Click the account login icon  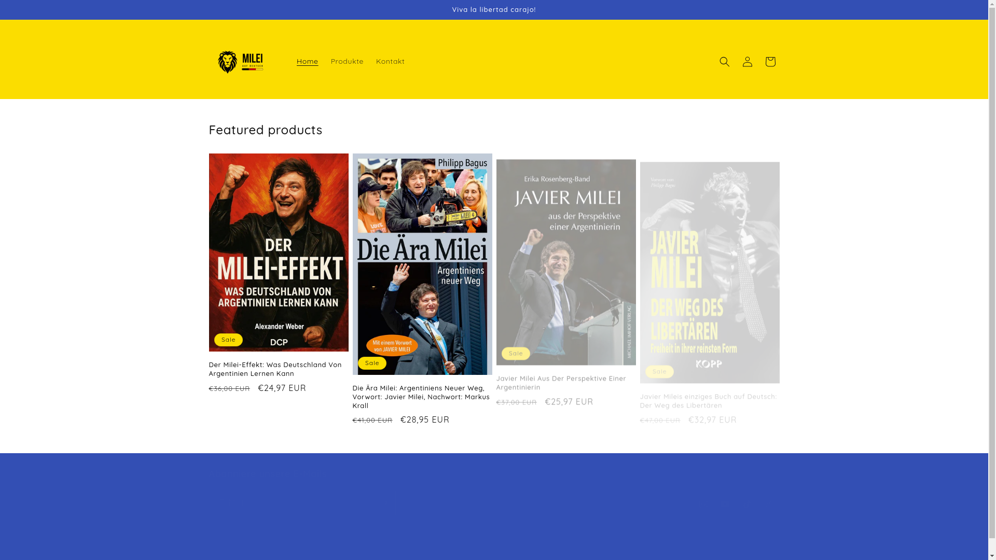click(747, 62)
